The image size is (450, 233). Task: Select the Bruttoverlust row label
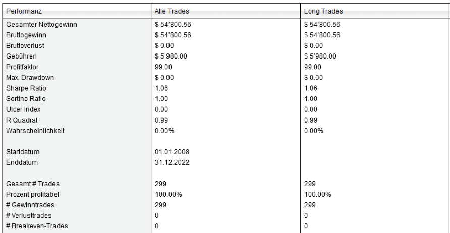coord(25,45)
